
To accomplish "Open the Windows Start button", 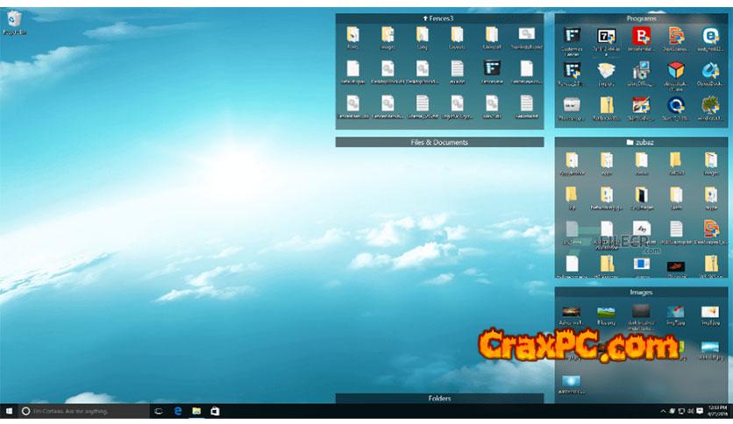I will (x=8, y=410).
